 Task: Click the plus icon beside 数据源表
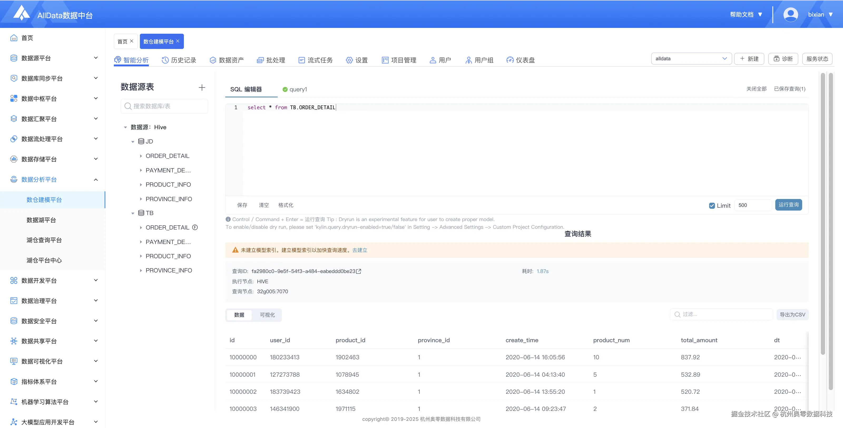[202, 87]
